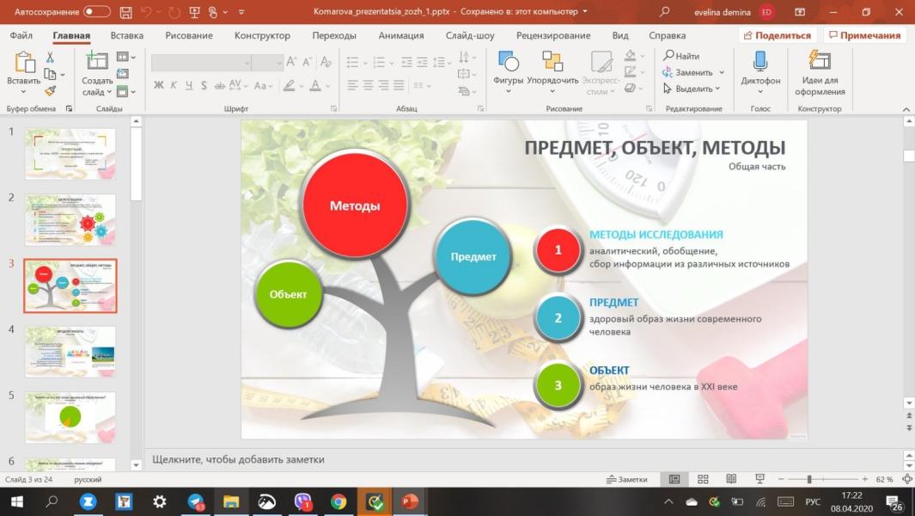The width and height of the screenshot is (915, 516).
Task: Click the evelina demina account name
Action: [722, 12]
